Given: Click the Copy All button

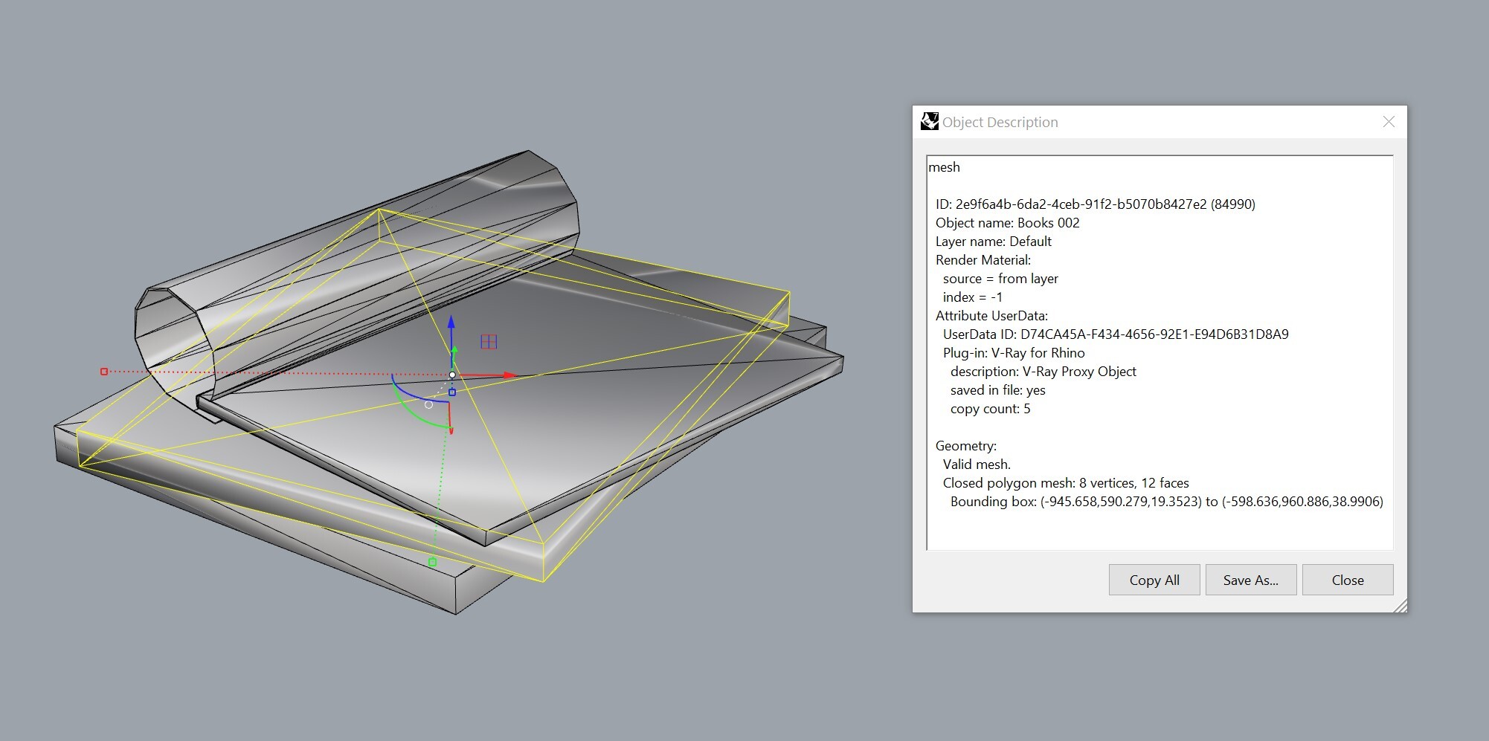Looking at the screenshot, I should [x=1154, y=580].
